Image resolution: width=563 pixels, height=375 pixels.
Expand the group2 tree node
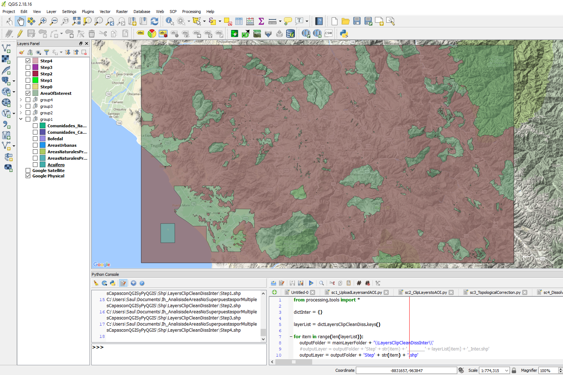click(21, 113)
